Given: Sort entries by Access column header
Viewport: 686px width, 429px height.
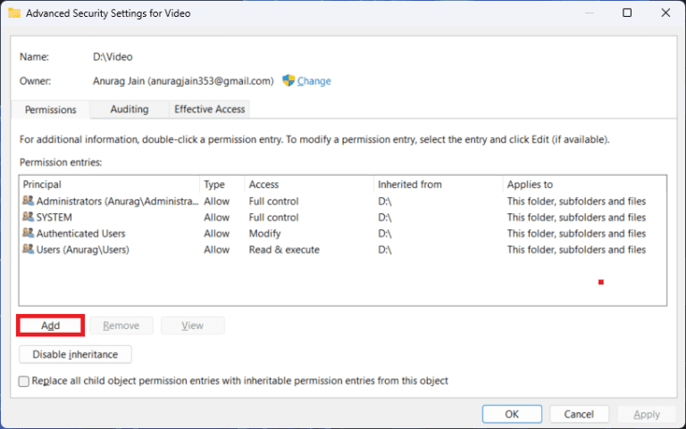Looking at the screenshot, I should pyautogui.click(x=308, y=185).
